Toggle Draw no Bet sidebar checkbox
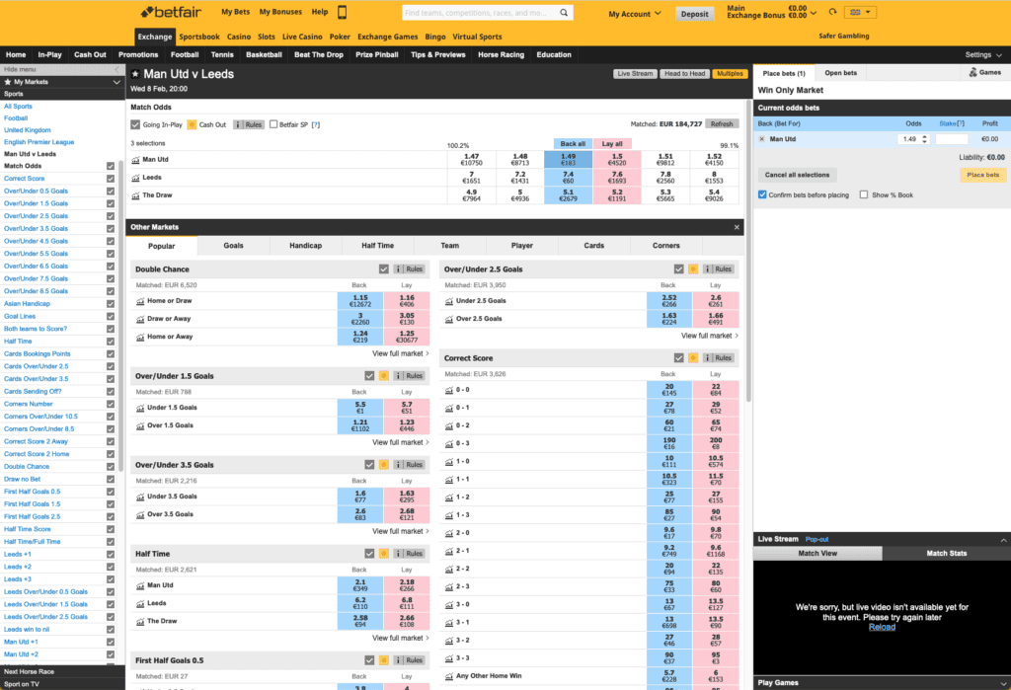The width and height of the screenshot is (1011, 690). point(111,479)
